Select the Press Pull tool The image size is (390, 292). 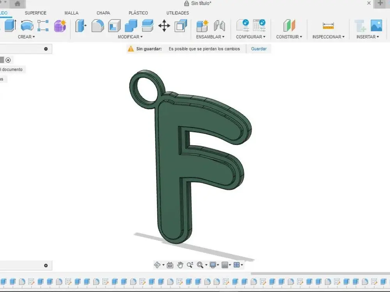(80, 26)
